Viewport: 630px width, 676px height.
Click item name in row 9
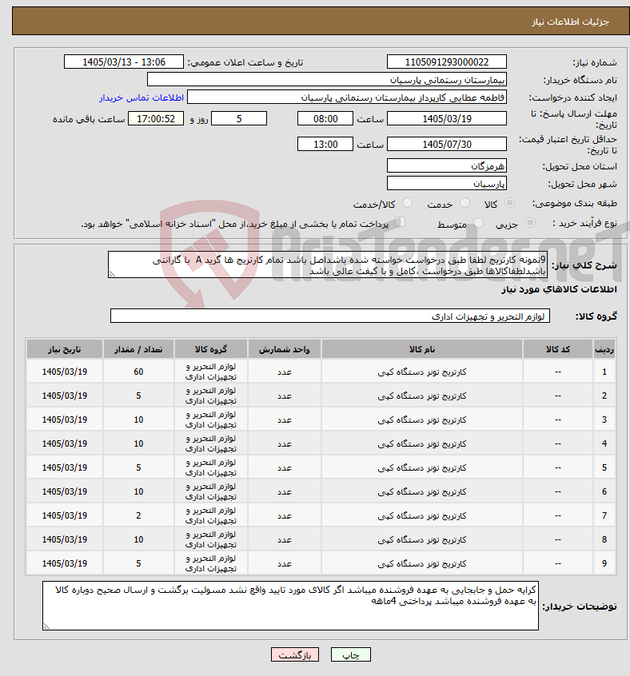pos(421,564)
